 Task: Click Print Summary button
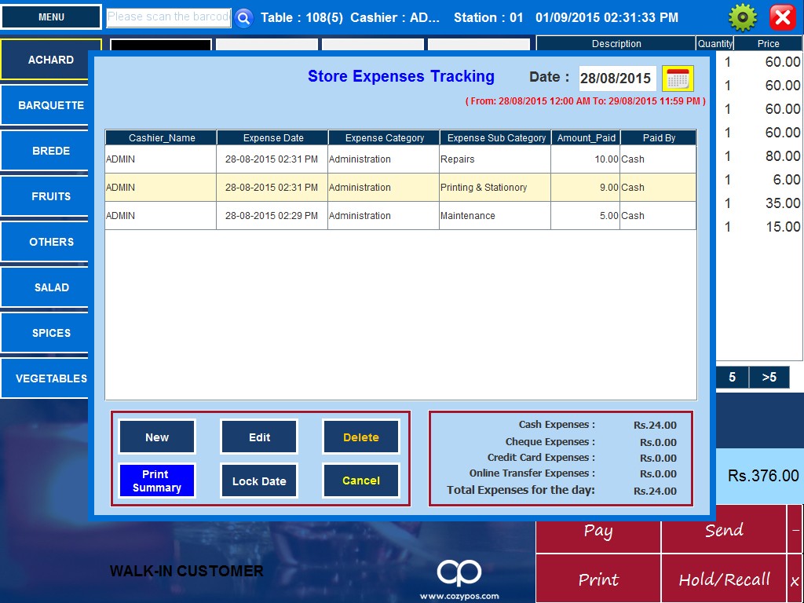(157, 481)
